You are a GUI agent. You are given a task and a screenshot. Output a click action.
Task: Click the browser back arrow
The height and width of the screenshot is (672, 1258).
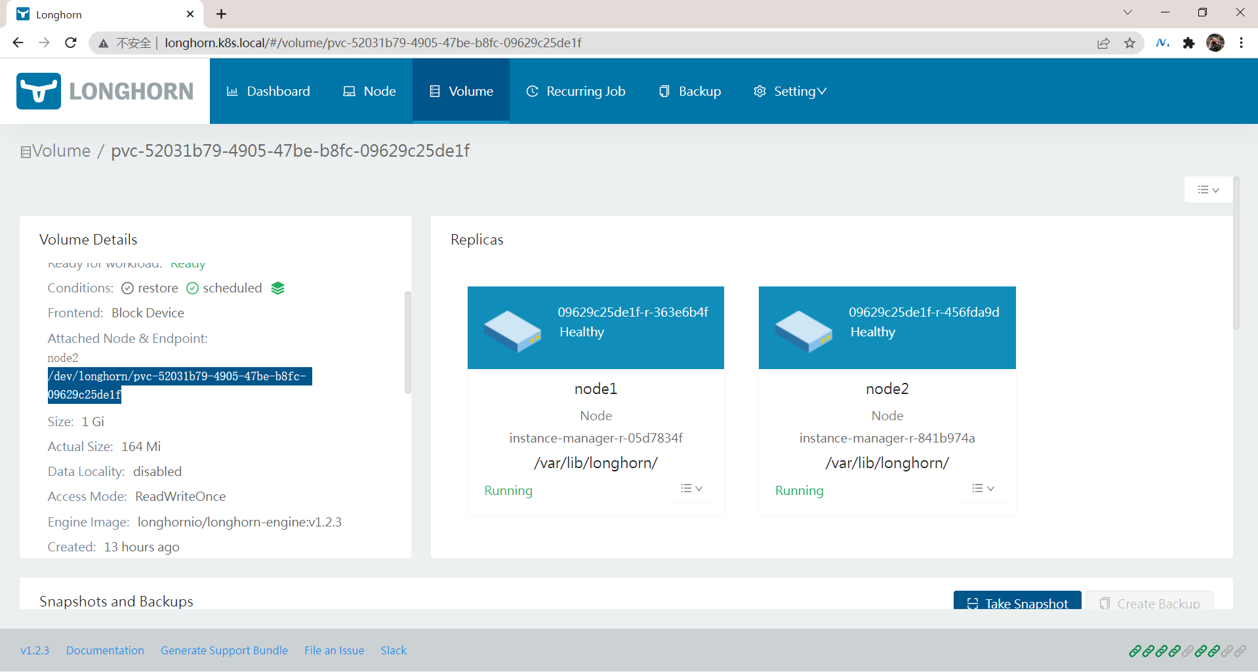[18, 43]
